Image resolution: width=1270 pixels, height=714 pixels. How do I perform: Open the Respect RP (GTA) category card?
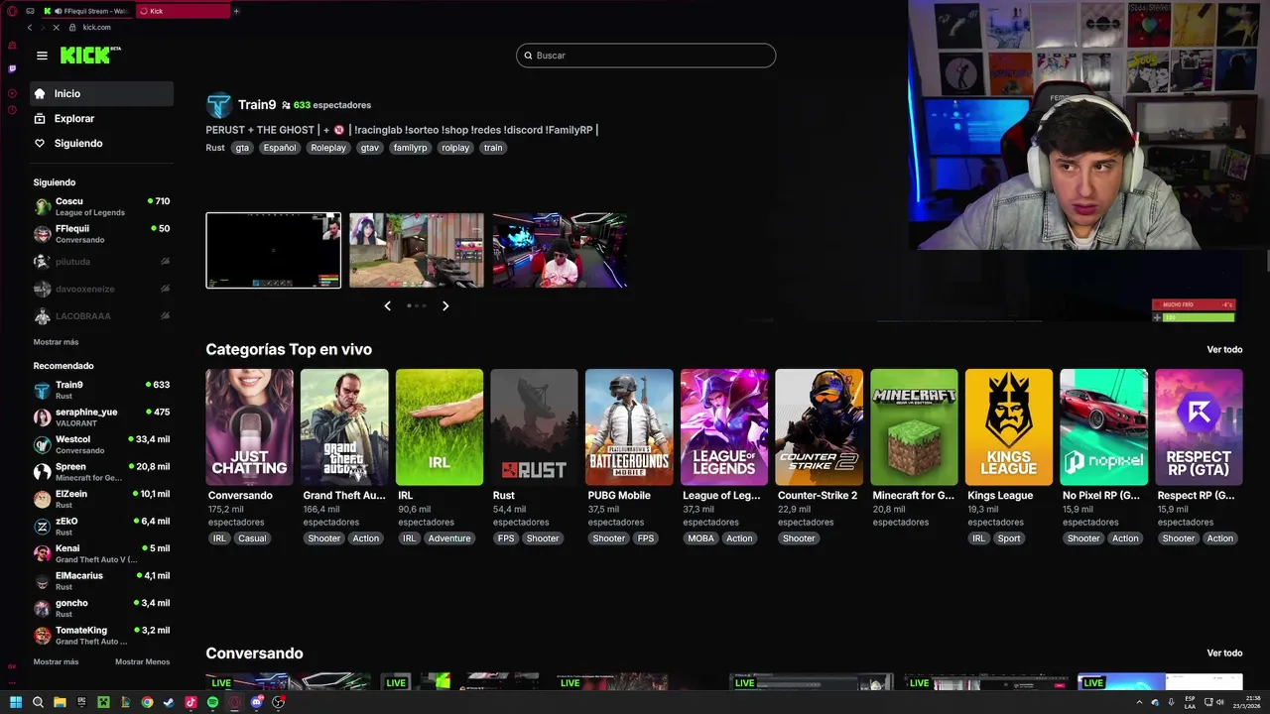click(x=1199, y=427)
